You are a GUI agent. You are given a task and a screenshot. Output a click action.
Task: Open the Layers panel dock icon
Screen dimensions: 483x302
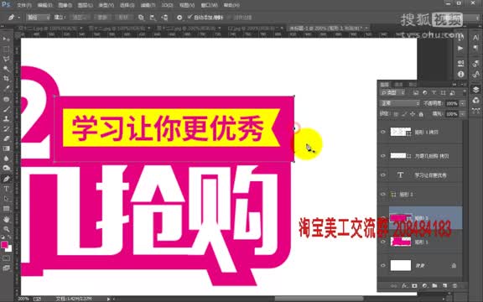point(475,90)
